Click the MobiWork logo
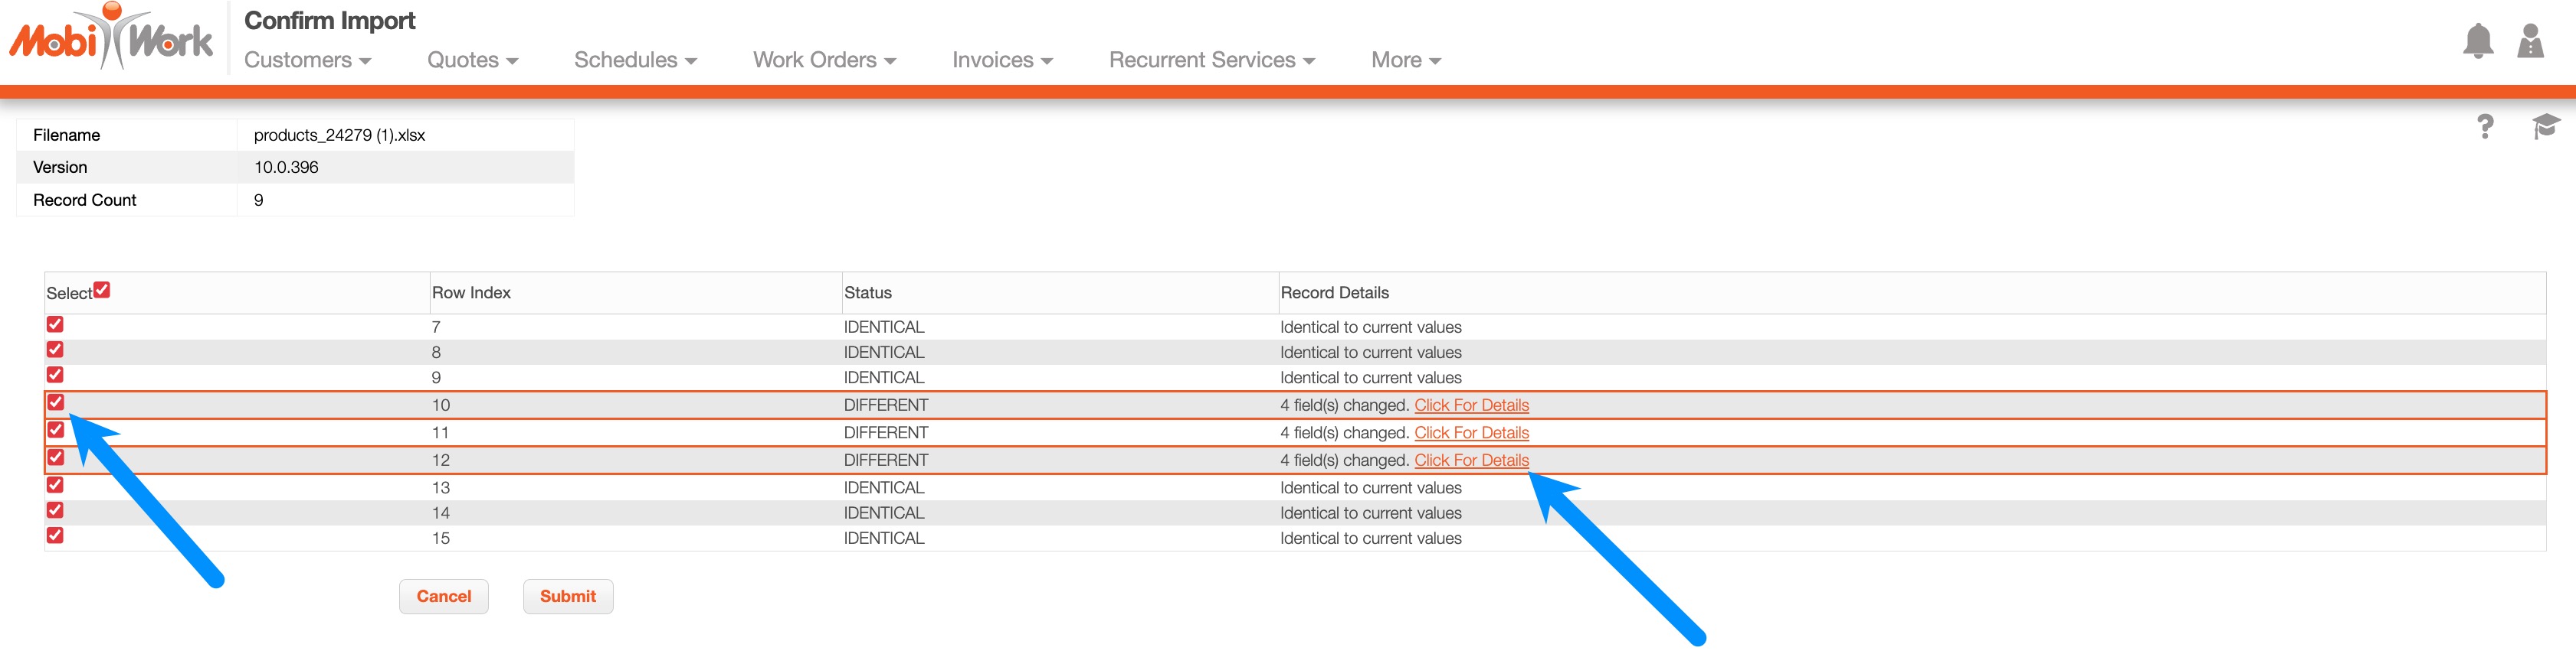 click(x=111, y=38)
